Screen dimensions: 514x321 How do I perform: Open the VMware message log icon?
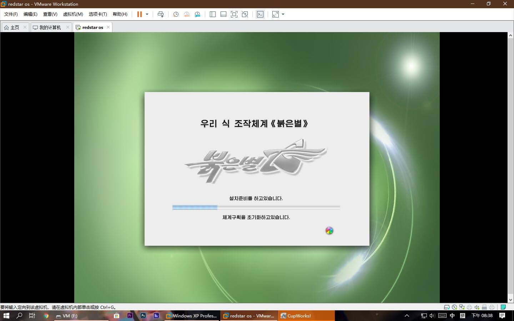(x=503, y=307)
